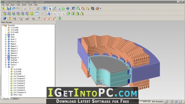Click the solid yellow cube view icon
Screen dimensions: 185x104
point(32,13)
